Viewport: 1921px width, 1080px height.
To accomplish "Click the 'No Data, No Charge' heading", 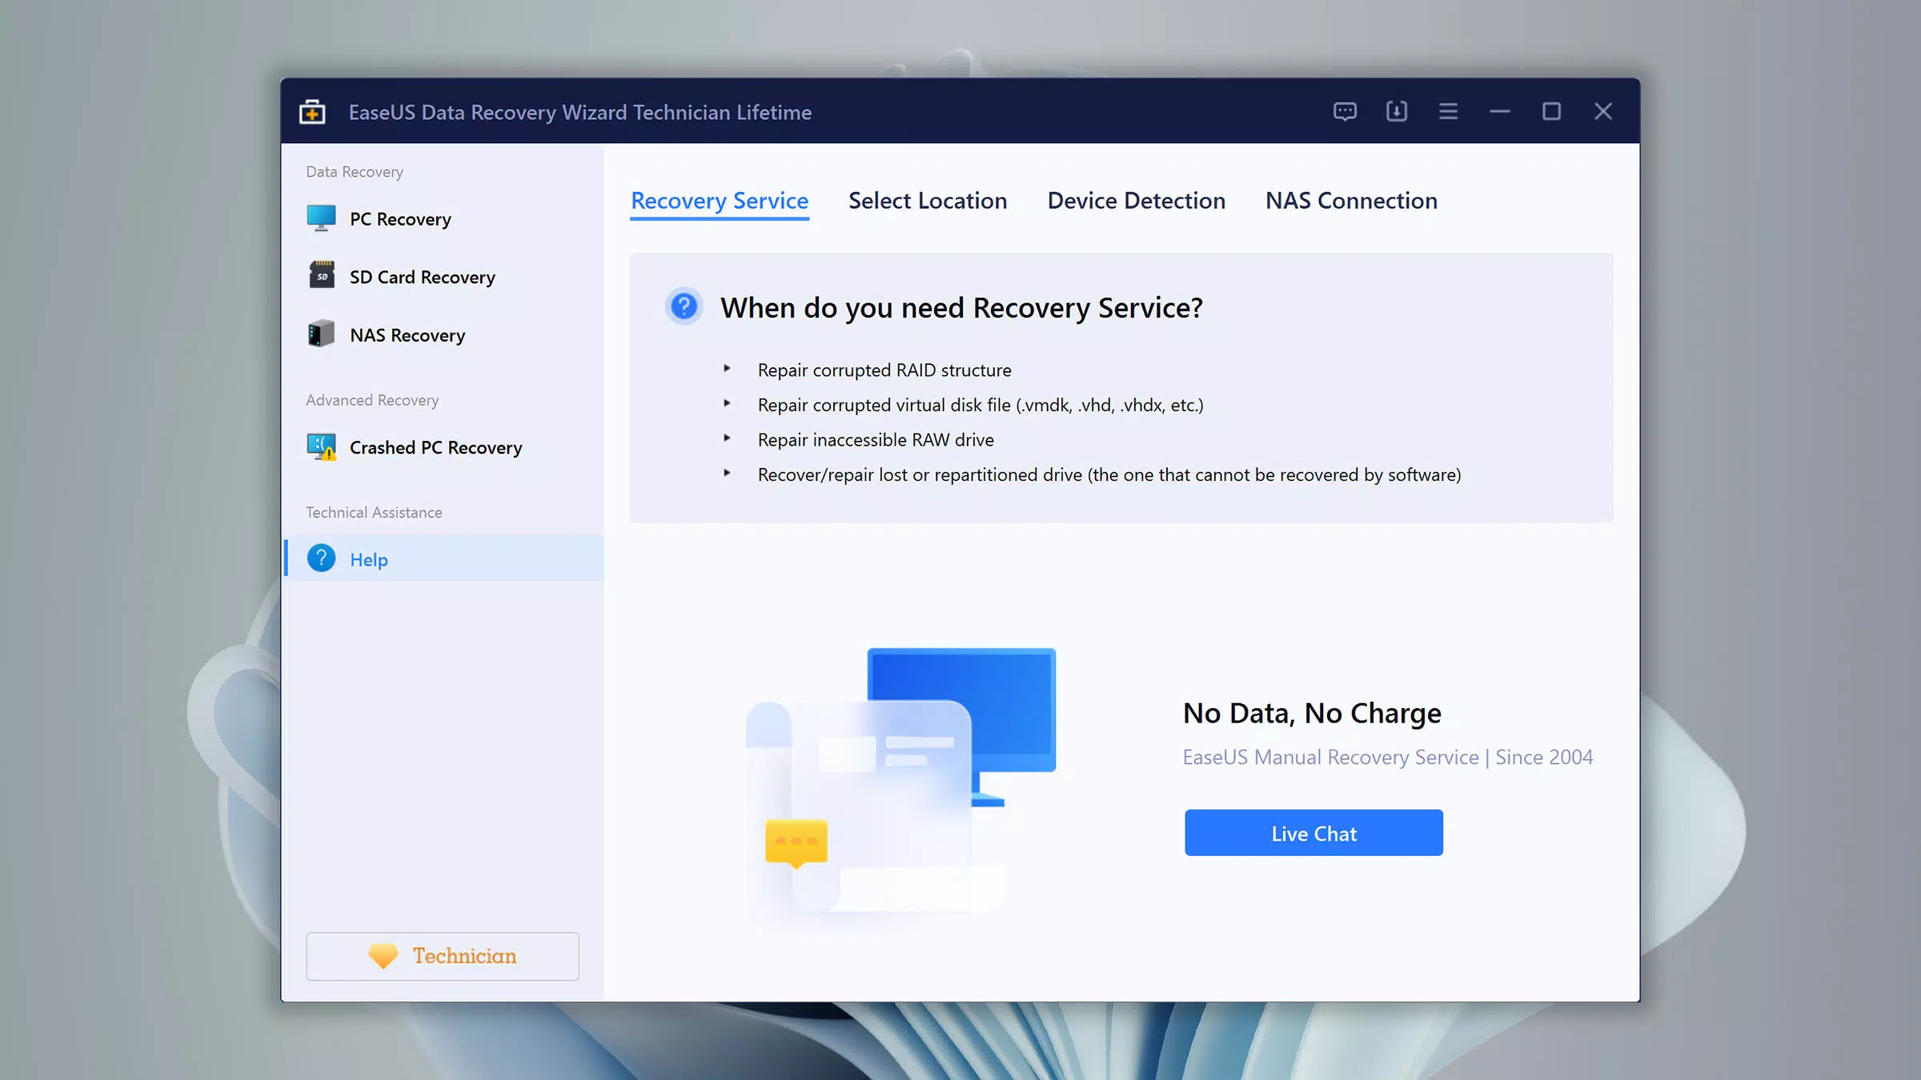I will click(1312, 713).
